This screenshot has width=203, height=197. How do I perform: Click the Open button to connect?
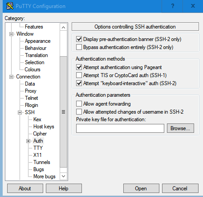(141, 189)
